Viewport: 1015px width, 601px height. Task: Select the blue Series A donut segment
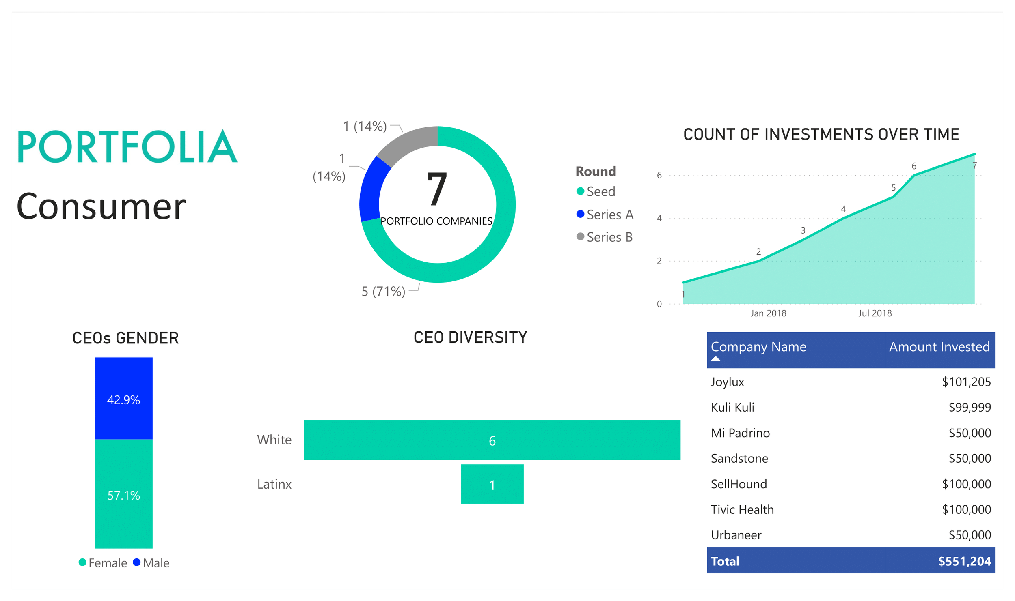[370, 190]
